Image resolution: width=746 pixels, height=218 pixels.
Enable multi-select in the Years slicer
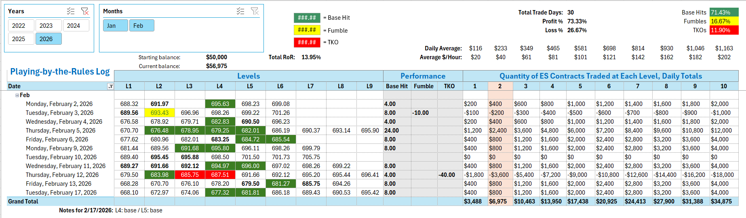pos(71,11)
